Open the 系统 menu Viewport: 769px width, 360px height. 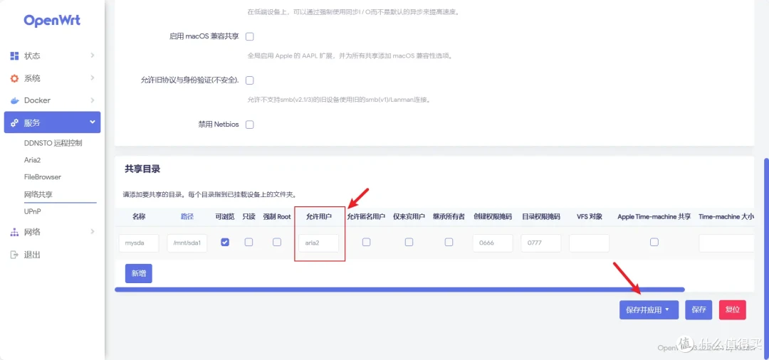click(x=52, y=78)
